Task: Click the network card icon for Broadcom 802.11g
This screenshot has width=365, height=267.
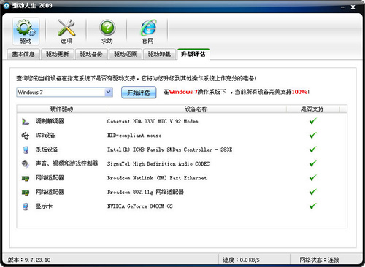Action: pos(26,193)
